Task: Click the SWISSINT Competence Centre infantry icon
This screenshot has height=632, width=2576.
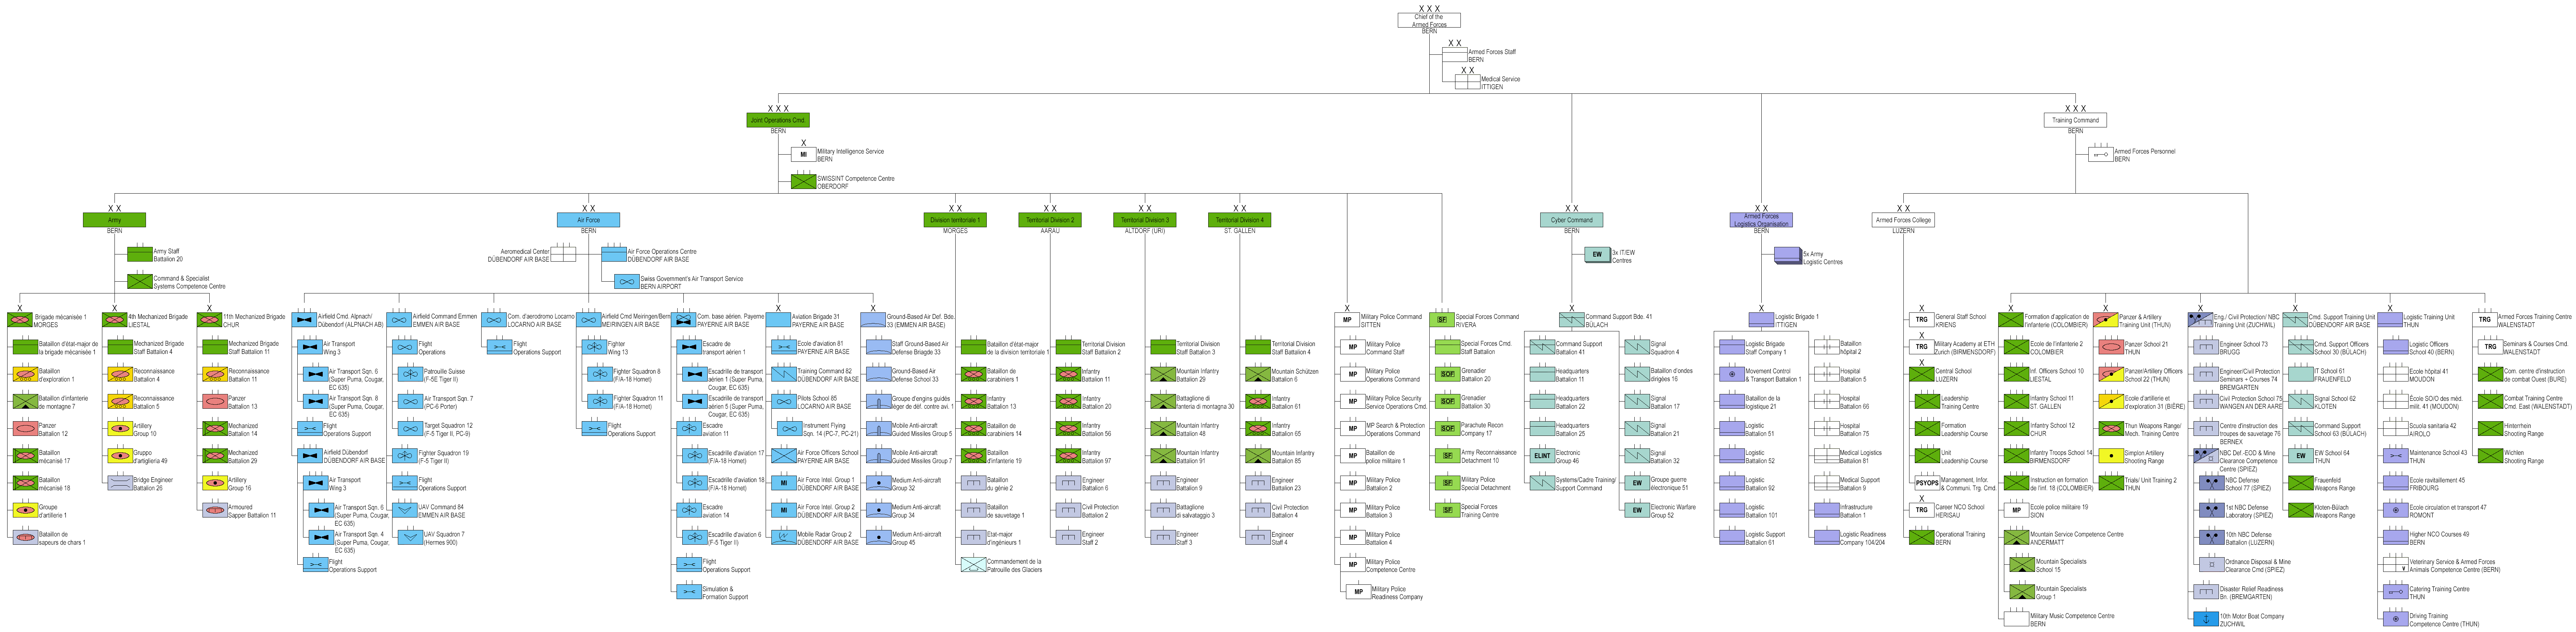Action: 803,182
